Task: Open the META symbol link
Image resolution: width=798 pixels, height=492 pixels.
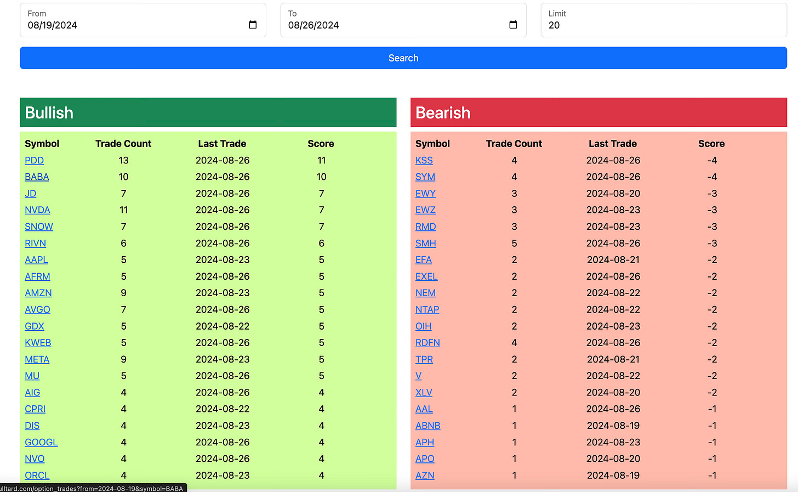Action: coord(37,359)
